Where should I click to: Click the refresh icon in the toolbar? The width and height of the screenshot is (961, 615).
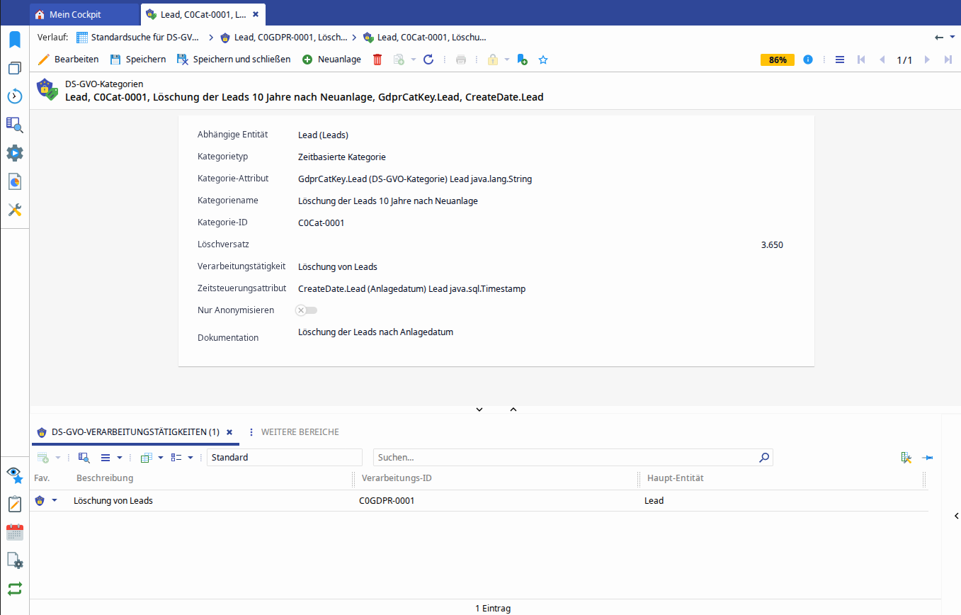point(428,60)
